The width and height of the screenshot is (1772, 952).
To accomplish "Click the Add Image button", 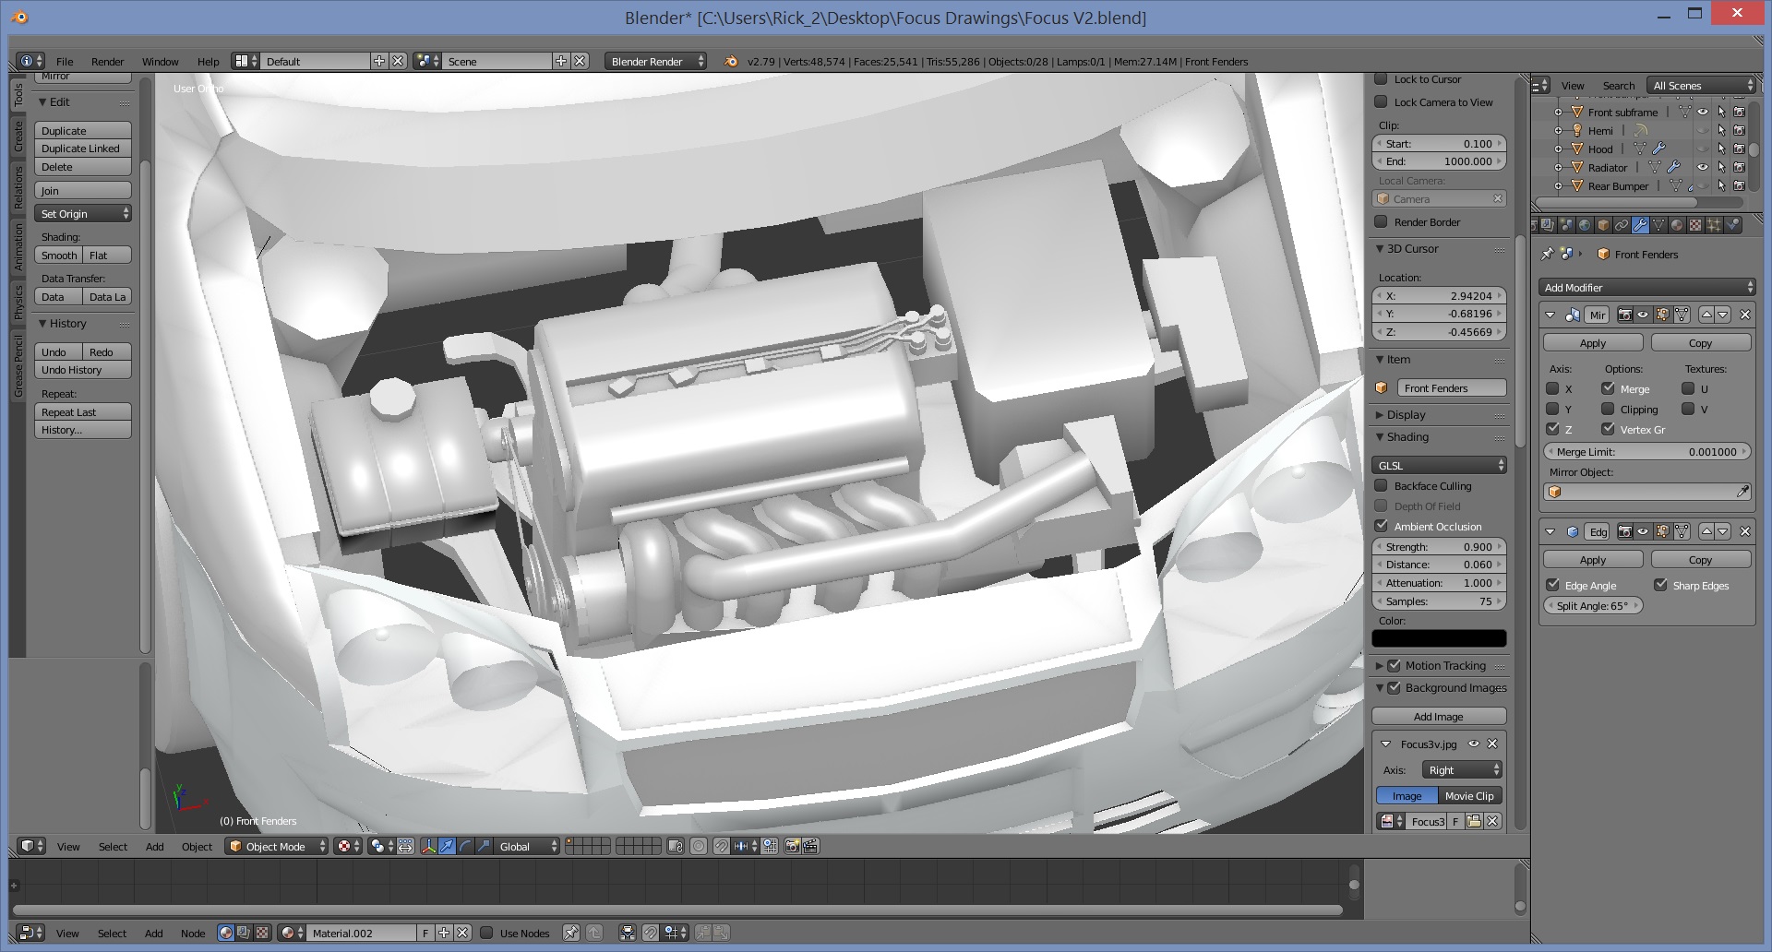I will pos(1439,716).
